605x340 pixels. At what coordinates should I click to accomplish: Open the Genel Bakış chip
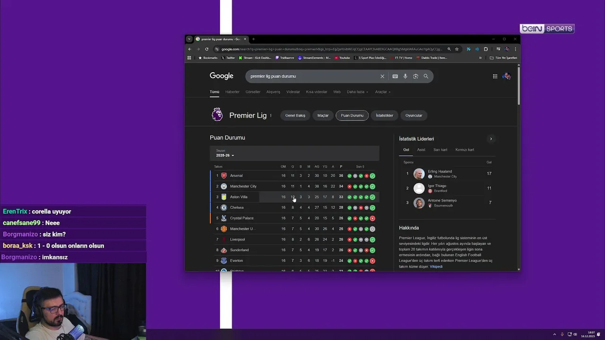click(x=295, y=115)
